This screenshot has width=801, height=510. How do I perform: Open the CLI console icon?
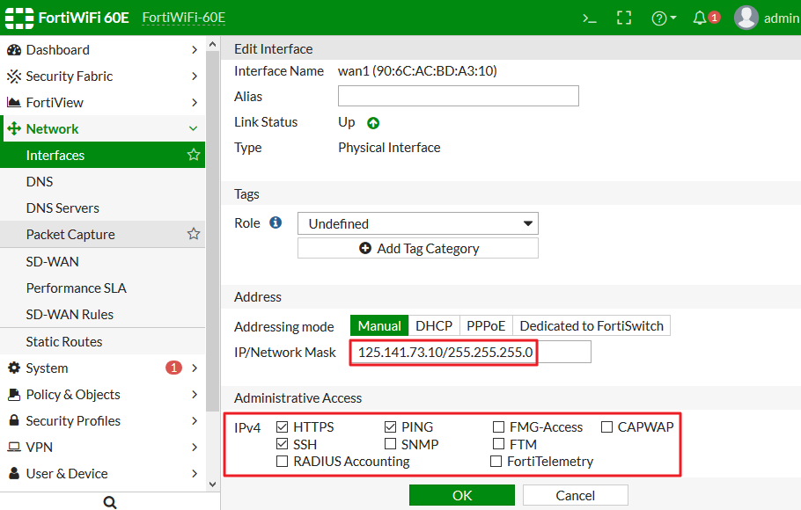590,18
